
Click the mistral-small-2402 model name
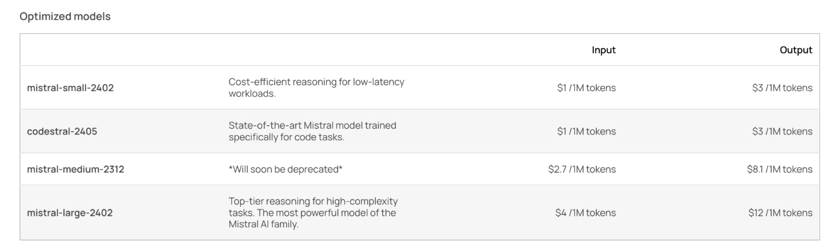coord(70,88)
